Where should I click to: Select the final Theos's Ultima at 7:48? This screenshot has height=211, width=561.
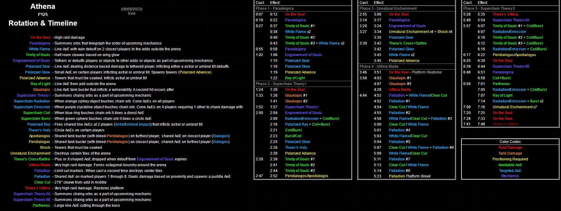tap(505, 124)
